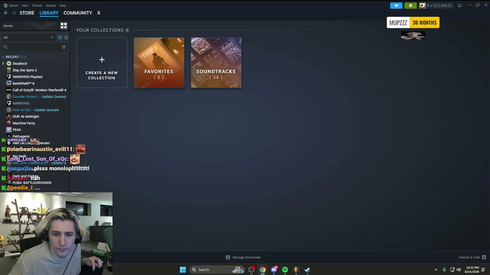490x275 pixels.
Task: Open Discord from the taskbar
Action: (x=274, y=270)
